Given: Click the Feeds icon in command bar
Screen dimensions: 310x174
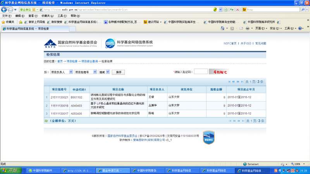Looking at the screenshot, I should tap(232, 28).
